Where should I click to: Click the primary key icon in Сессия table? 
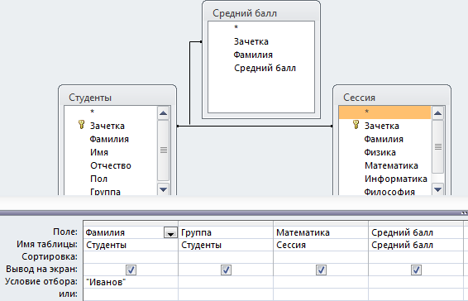click(356, 125)
